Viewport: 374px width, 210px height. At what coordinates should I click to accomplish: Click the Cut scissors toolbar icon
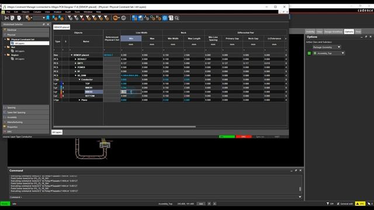(x=6, y=18)
